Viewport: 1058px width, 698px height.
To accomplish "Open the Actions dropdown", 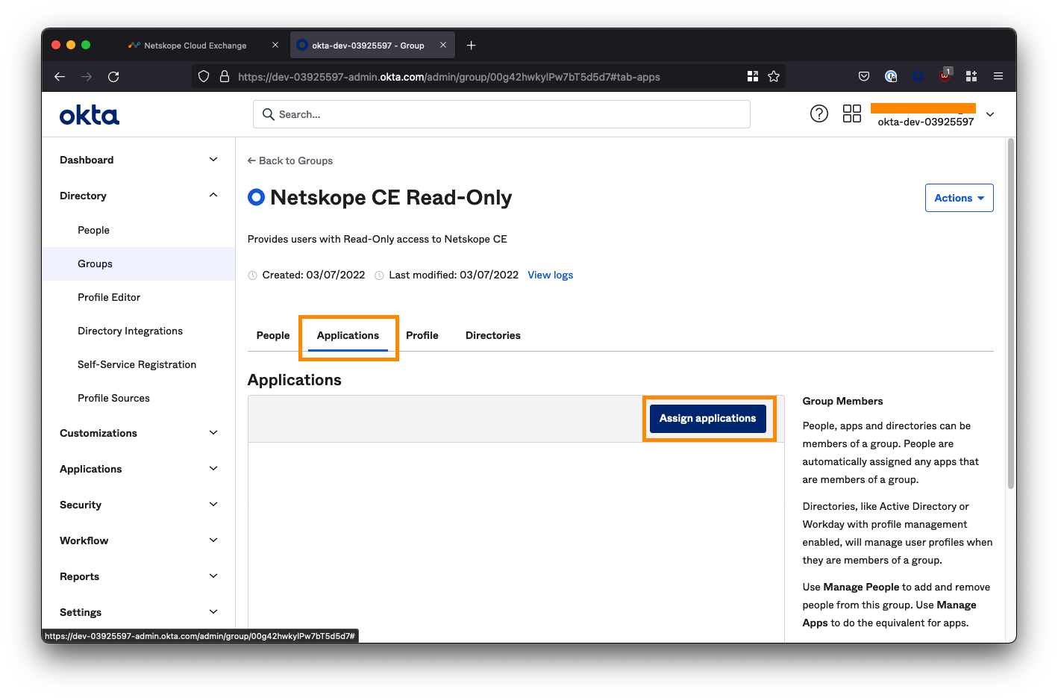I will click(x=959, y=198).
